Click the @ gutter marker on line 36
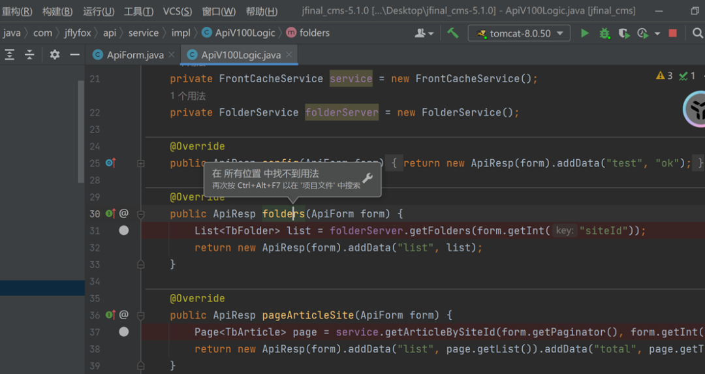This screenshot has width=705, height=374. [123, 315]
